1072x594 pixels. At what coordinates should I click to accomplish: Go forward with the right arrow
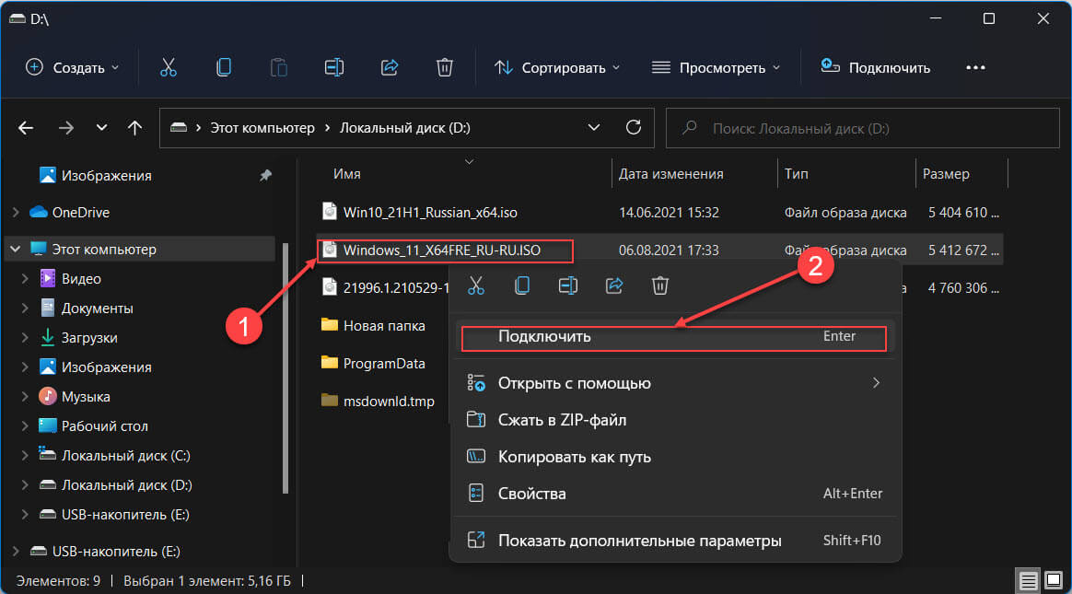tap(65, 128)
